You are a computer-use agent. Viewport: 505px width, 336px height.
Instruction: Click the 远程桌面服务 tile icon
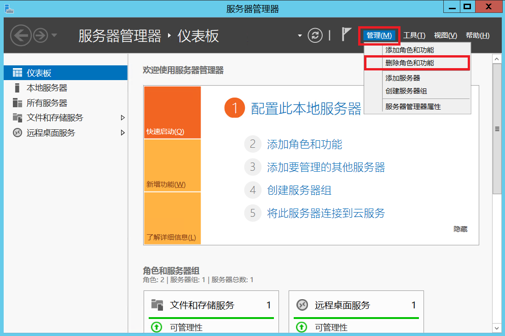pos(302,305)
